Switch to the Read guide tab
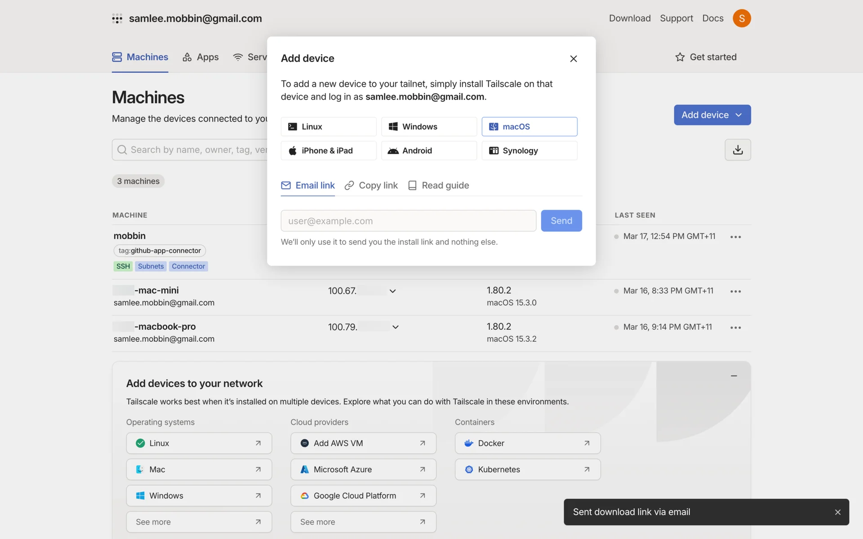The width and height of the screenshot is (863, 539). [438, 186]
